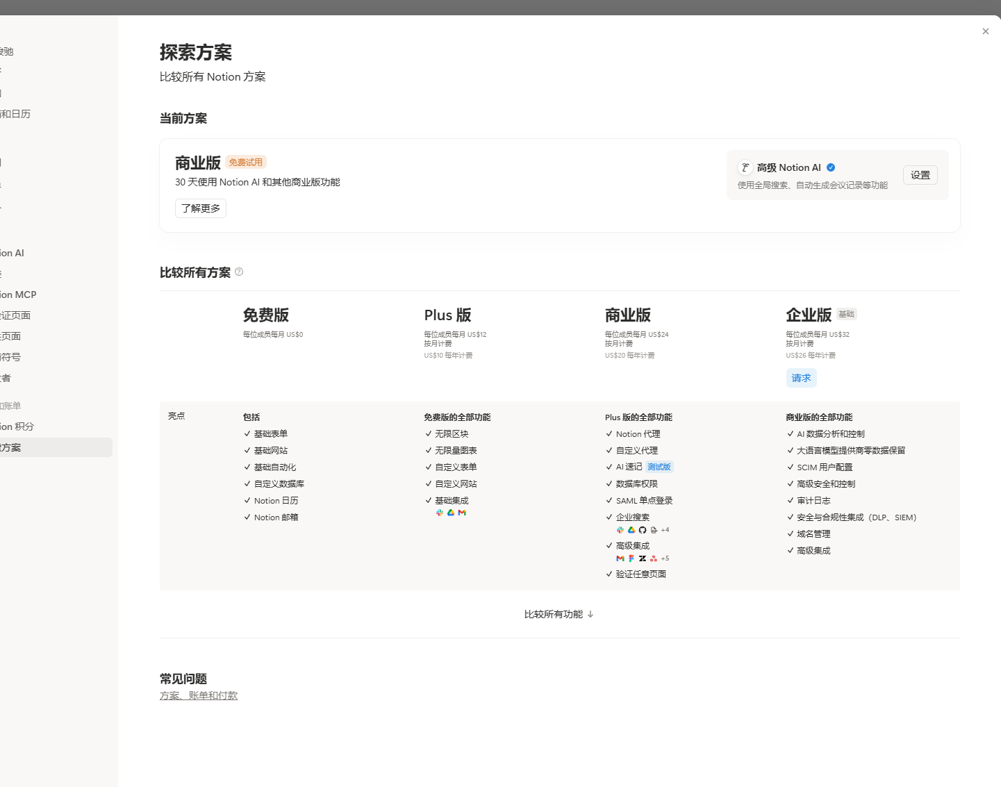Image resolution: width=1001 pixels, height=787 pixels.
Task: Open 设置 for 高级 Notion AI
Action: [920, 175]
